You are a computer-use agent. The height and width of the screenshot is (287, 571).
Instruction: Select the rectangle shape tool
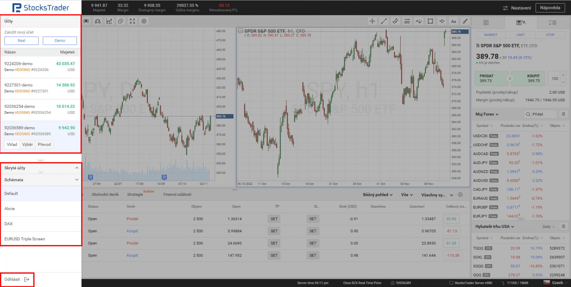click(431, 21)
